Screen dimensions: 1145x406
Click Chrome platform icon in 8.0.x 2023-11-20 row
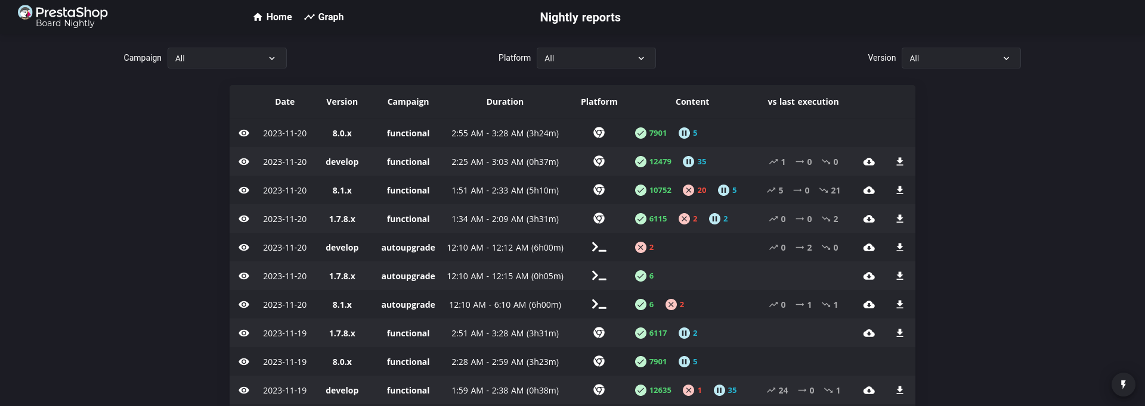(x=599, y=133)
